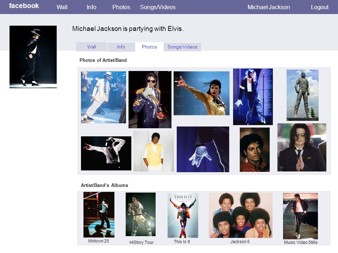338x253 pixels.
Task: Open the This Is It album cover
Action: (183, 215)
